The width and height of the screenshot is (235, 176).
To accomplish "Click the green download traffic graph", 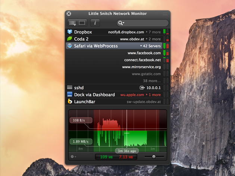I will (x=117, y=141).
